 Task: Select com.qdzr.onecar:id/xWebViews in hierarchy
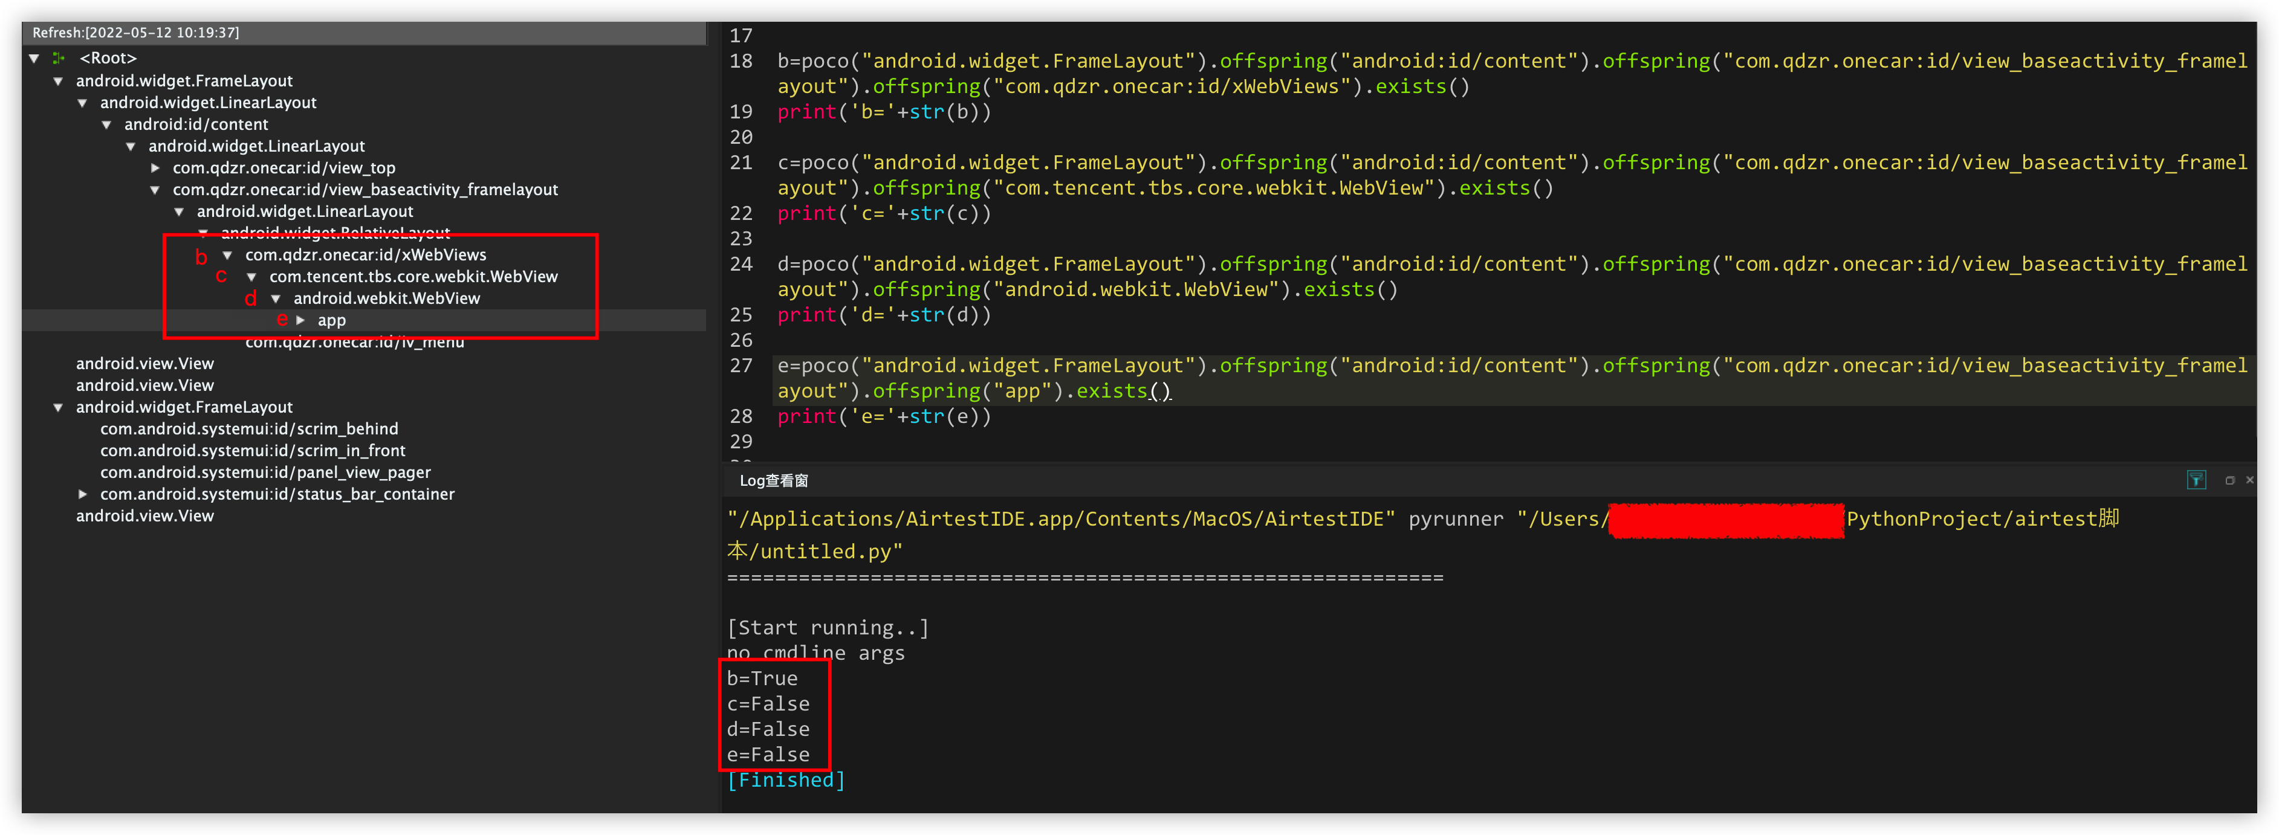click(365, 255)
